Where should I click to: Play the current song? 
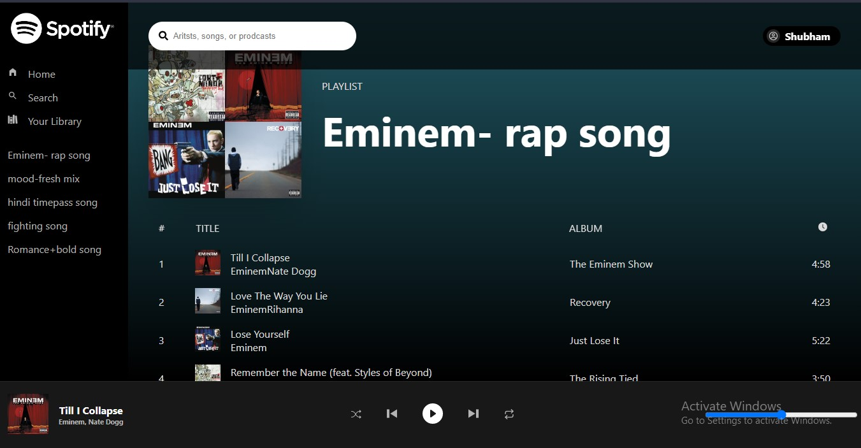click(x=433, y=414)
